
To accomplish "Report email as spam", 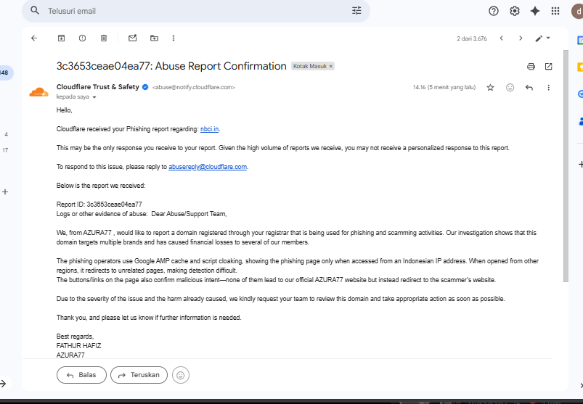I will tap(83, 38).
